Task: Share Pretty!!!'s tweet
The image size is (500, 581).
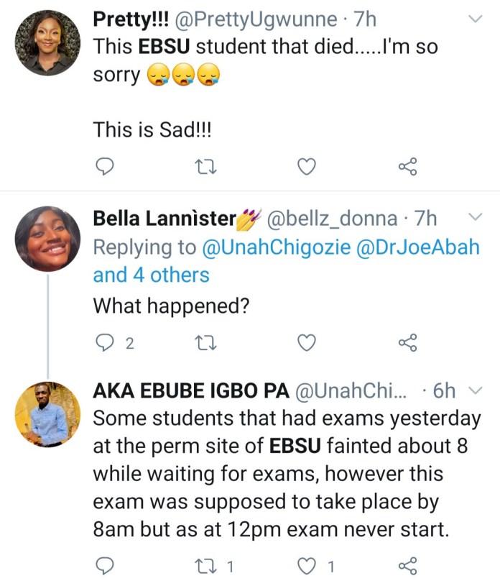Action: tap(407, 168)
